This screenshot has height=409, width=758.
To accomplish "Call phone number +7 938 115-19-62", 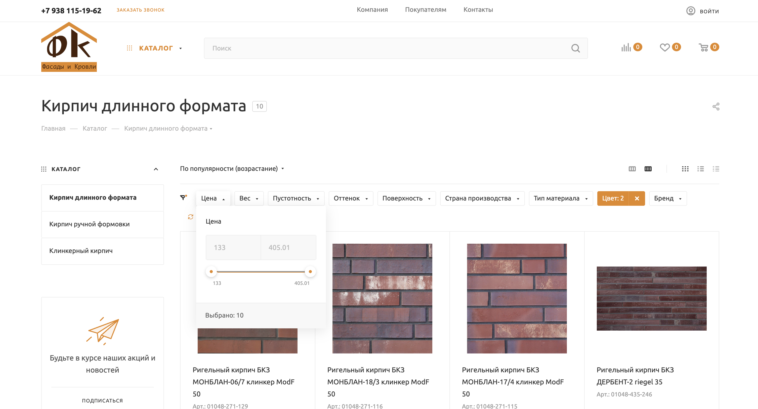I will click(x=71, y=11).
